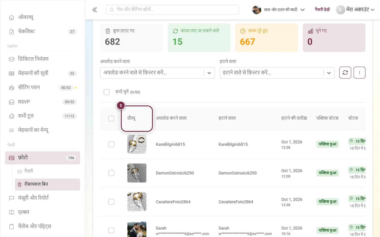Go to गैलरी sub-item in sidebar
The height and width of the screenshot is (237, 380).
(x=47, y=171)
